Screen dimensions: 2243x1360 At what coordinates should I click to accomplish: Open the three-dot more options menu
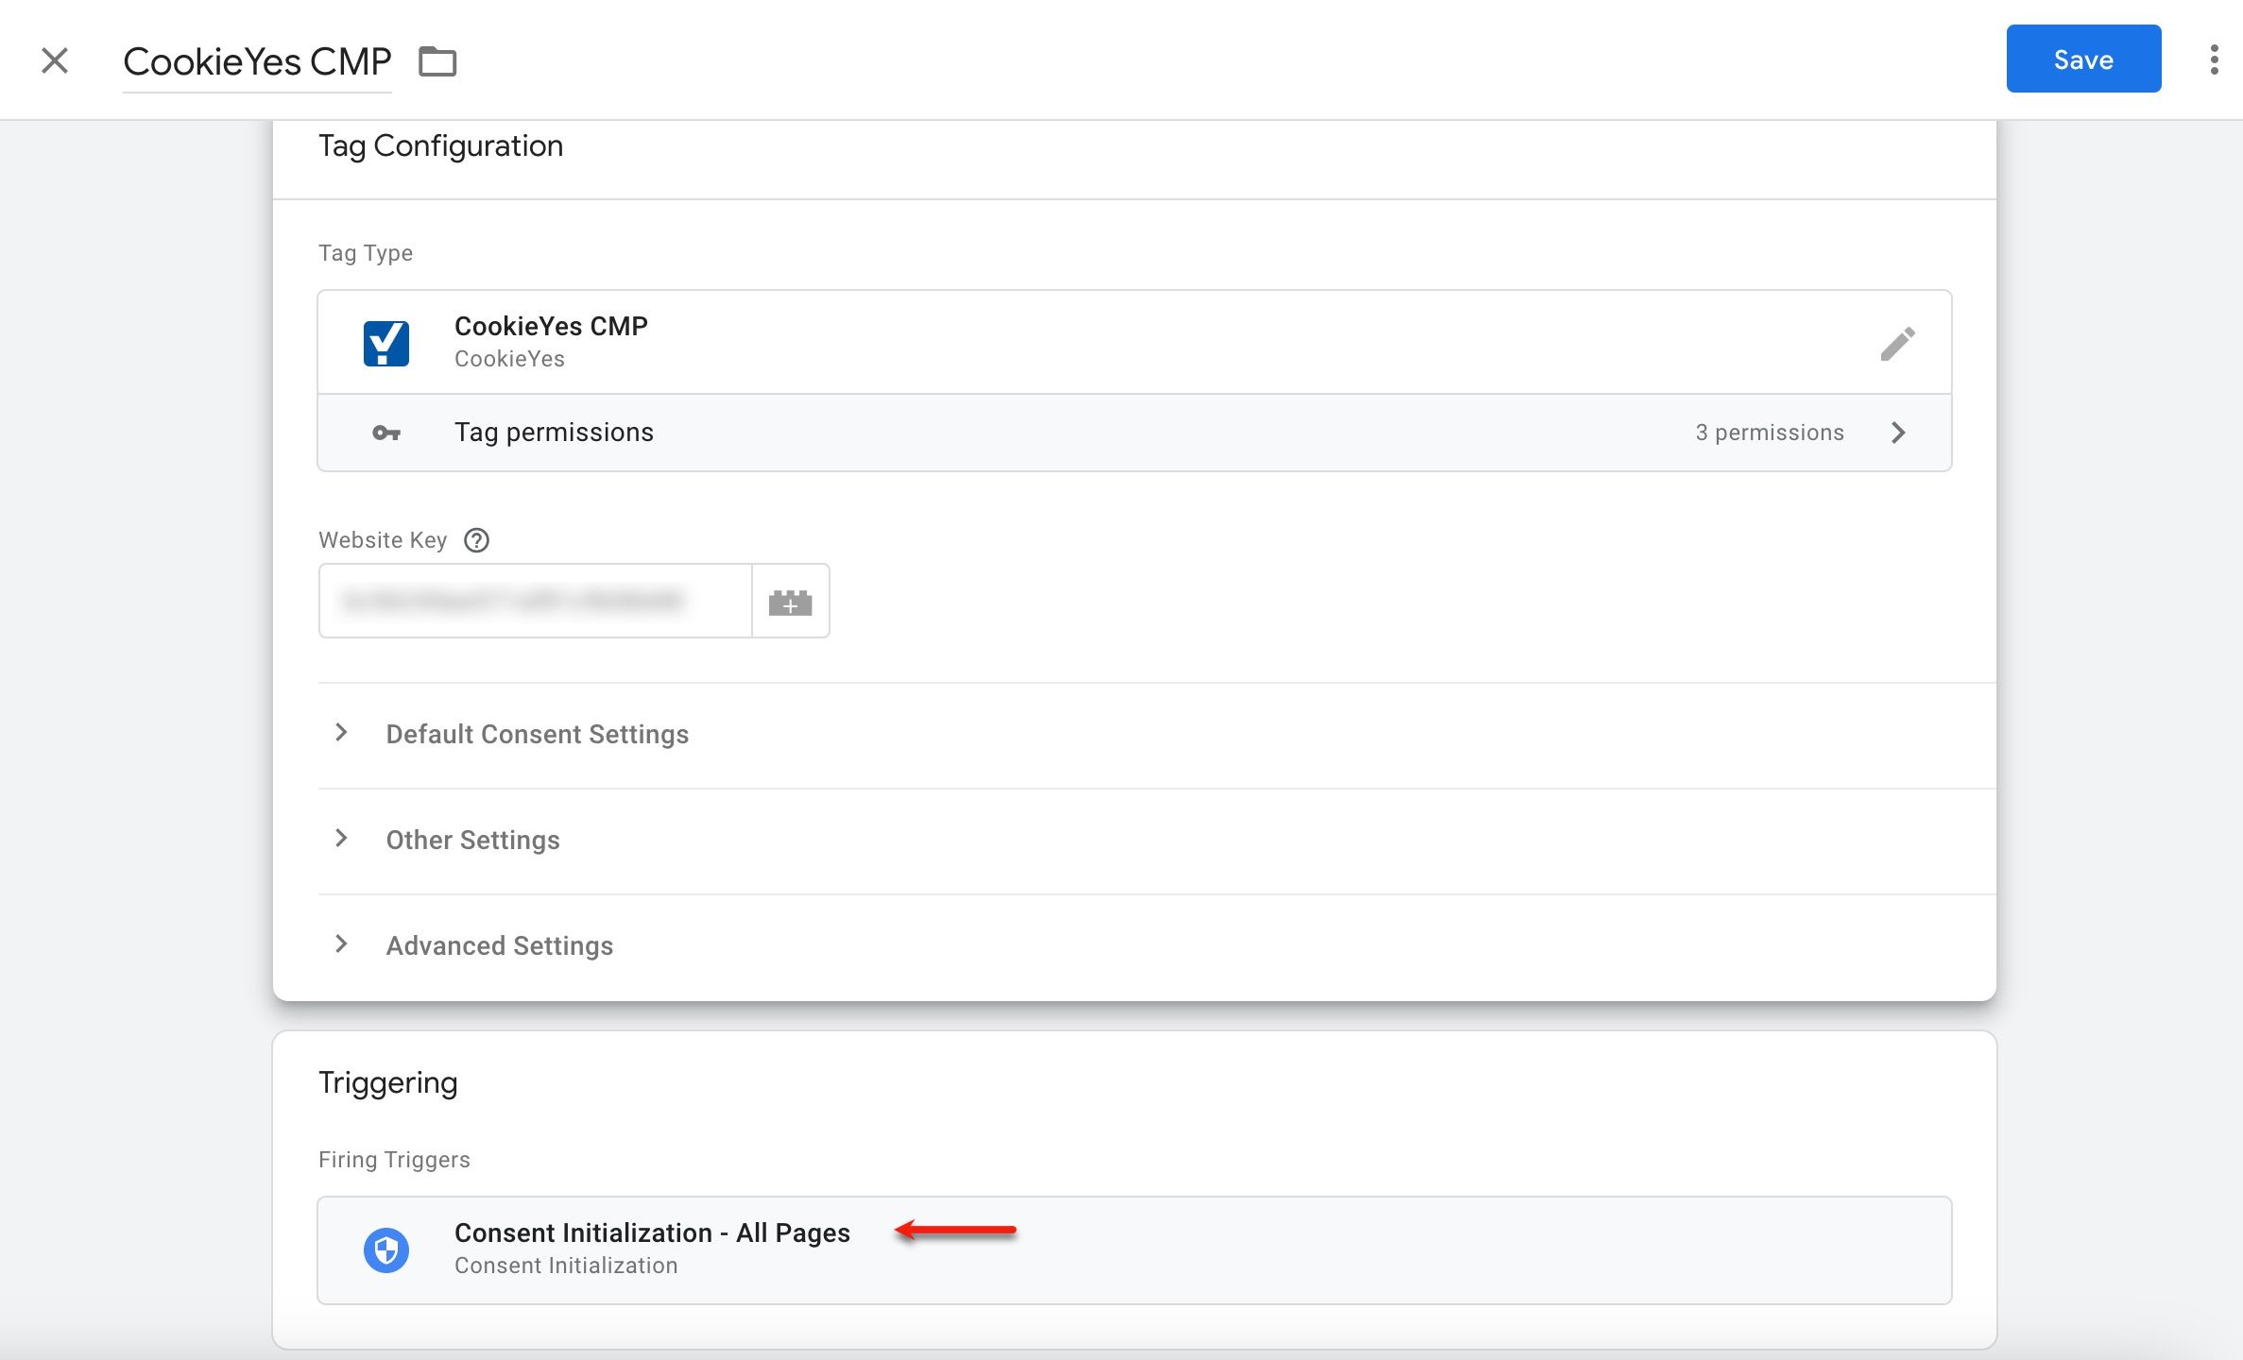click(x=2214, y=59)
